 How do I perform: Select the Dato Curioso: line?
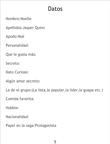pyautogui.click(x=17, y=72)
